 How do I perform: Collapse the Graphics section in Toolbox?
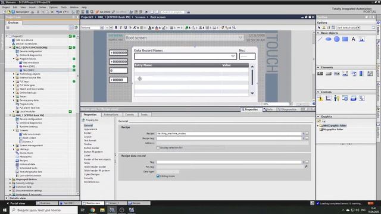click(318, 117)
